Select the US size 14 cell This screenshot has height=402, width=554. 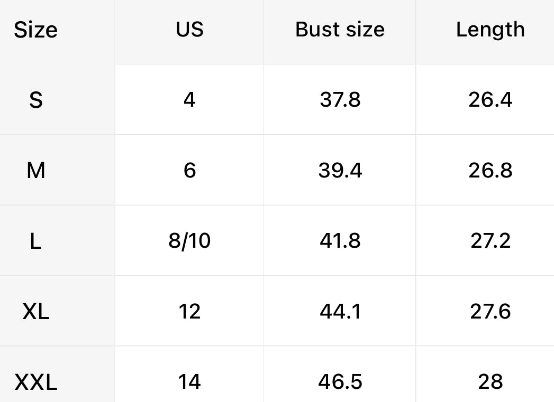tap(189, 381)
